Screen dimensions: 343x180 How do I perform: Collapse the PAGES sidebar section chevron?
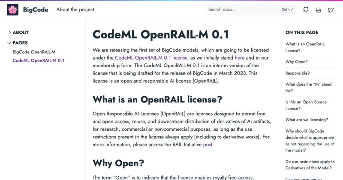9,43
